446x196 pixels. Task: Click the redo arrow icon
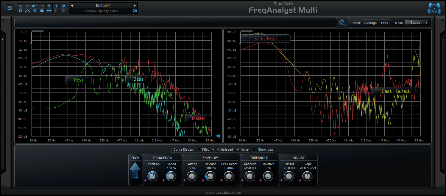point(42,6)
